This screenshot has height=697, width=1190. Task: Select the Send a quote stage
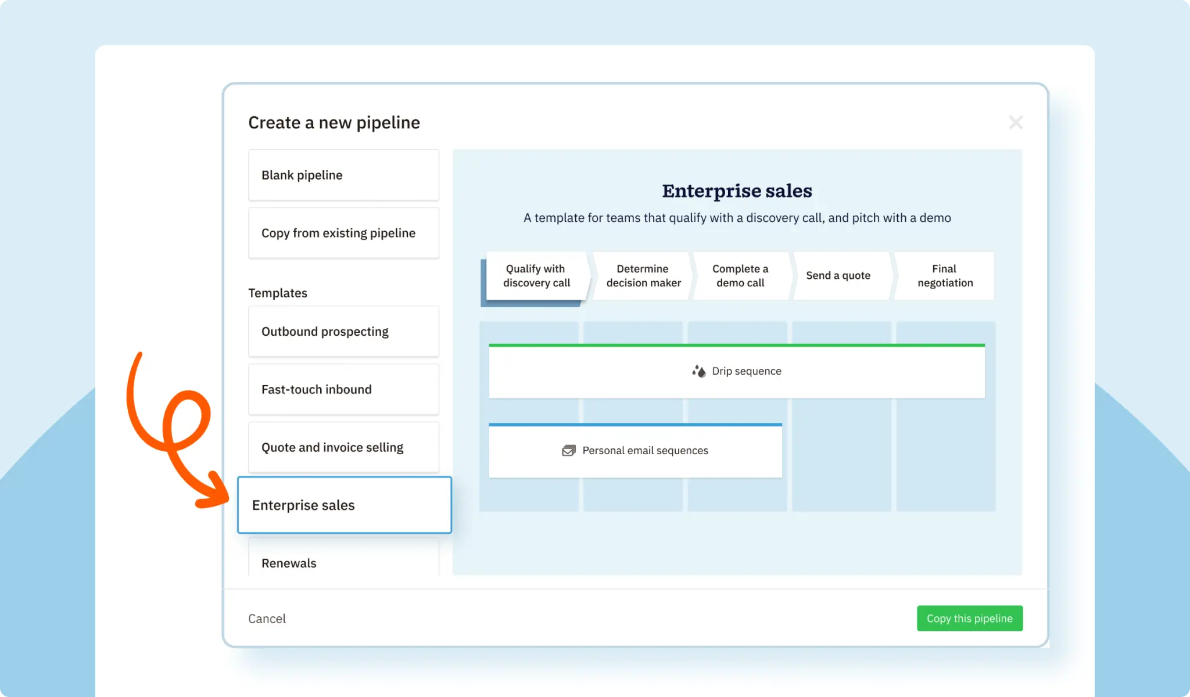point(838,275)
